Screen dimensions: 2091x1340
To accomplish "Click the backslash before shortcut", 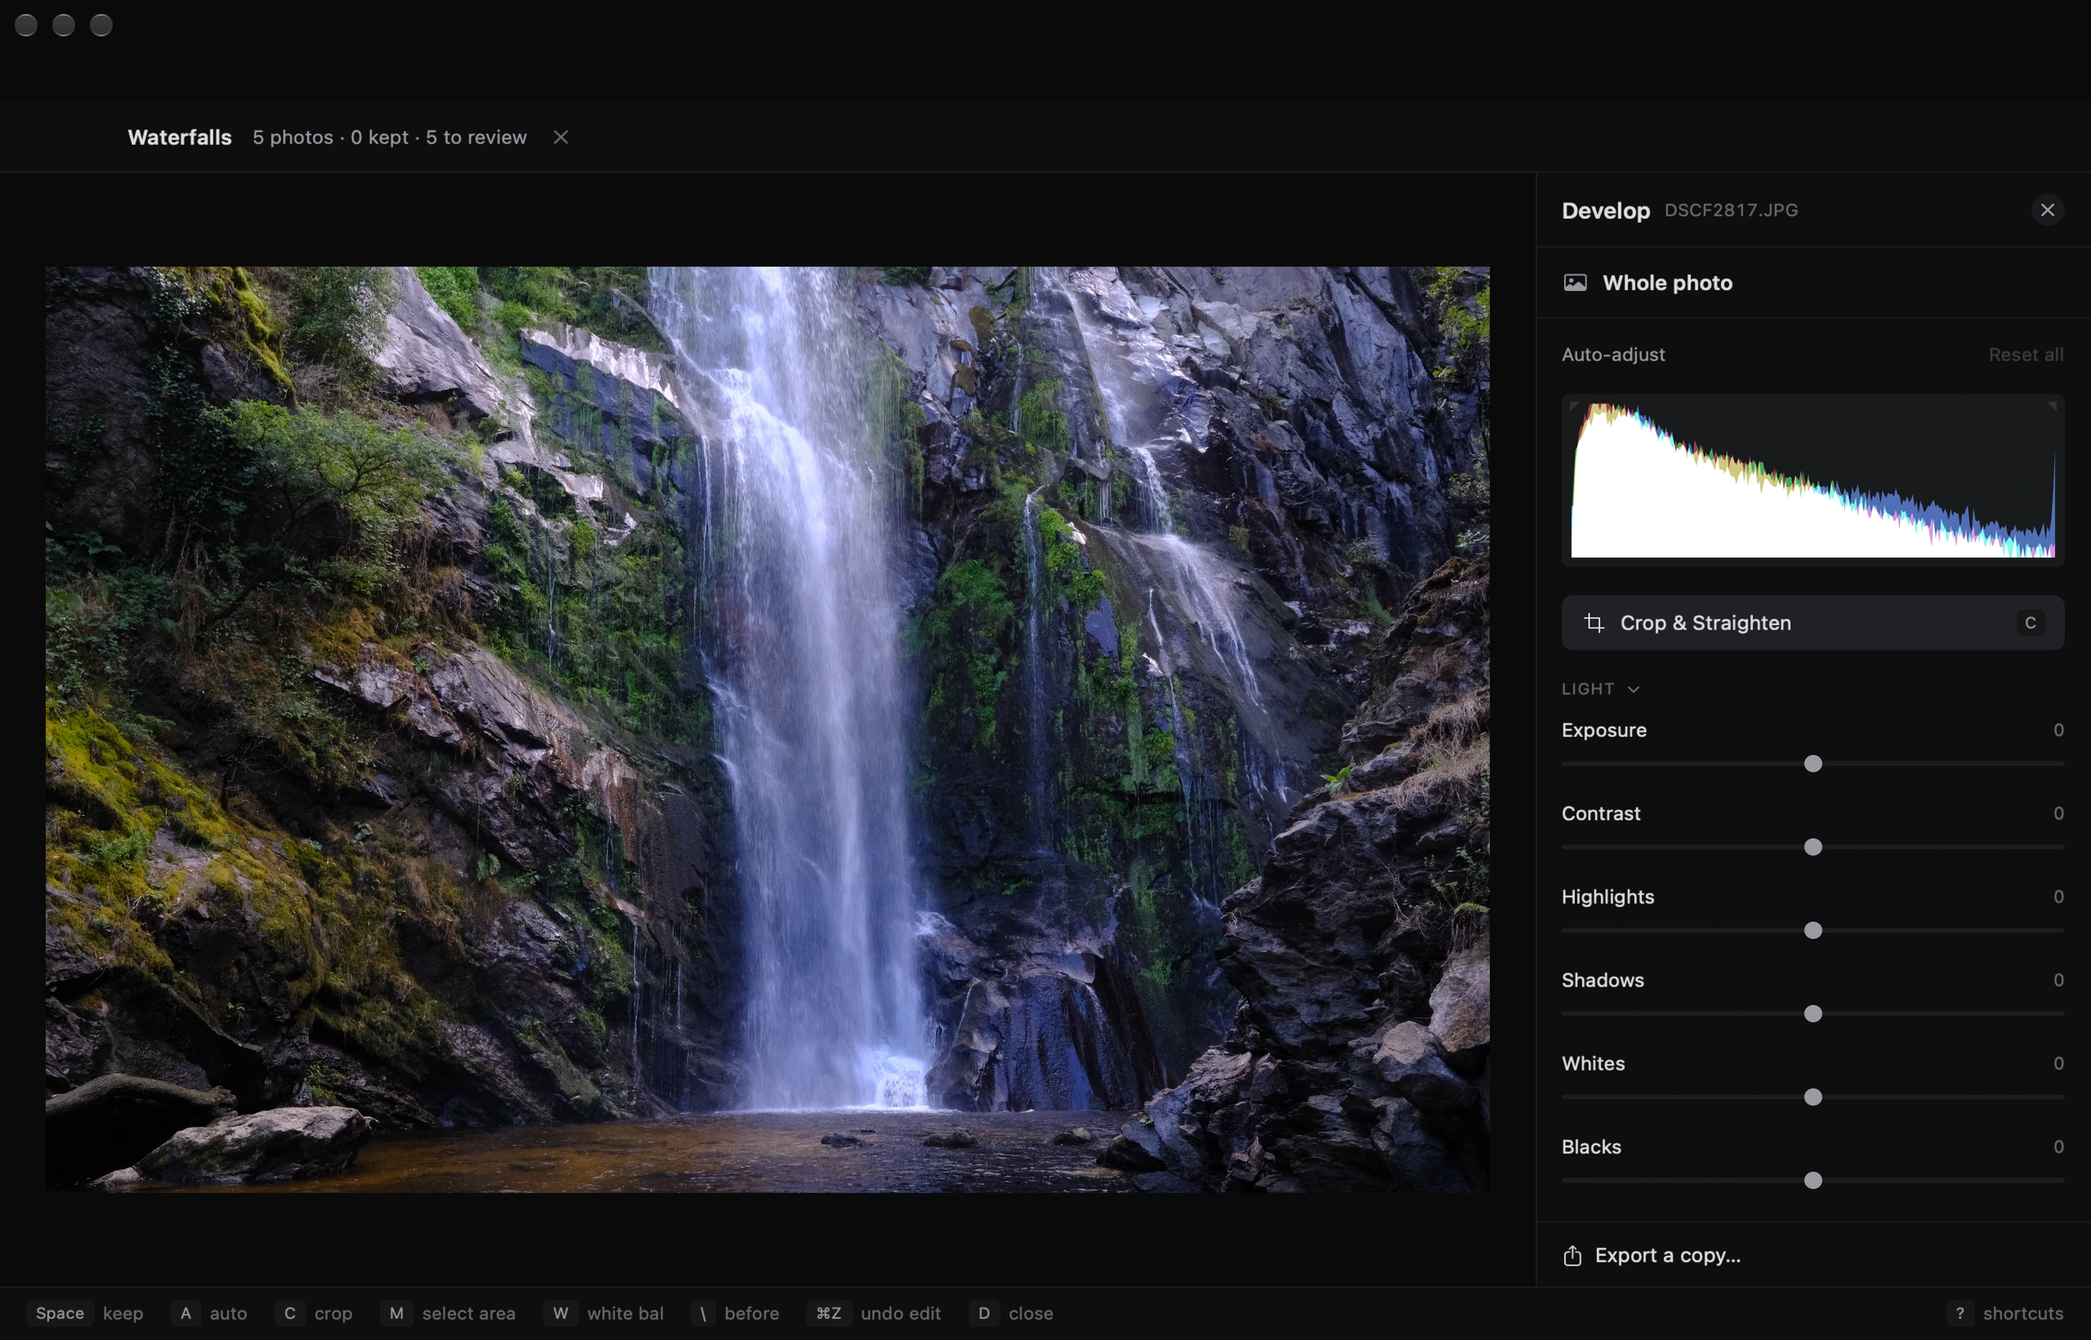I will 735,1313.
